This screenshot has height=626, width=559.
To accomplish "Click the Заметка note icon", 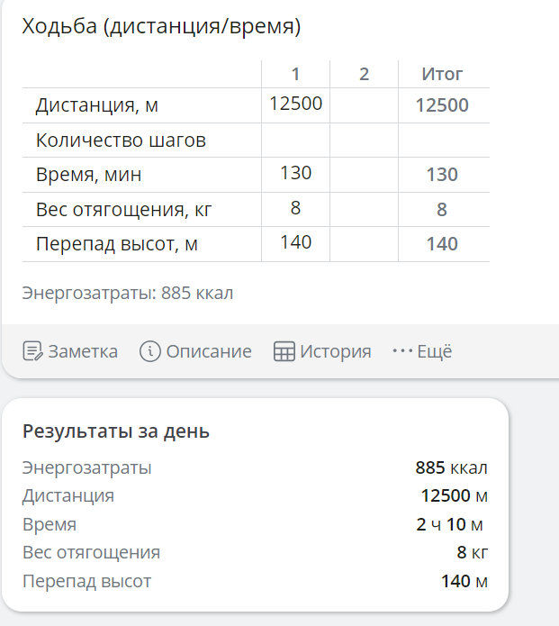I will pos(32,351).
